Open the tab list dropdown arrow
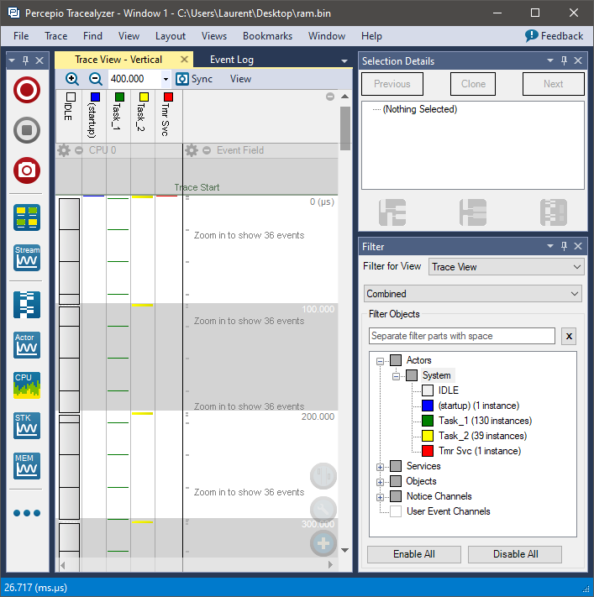594x597 pixels. 344,61
